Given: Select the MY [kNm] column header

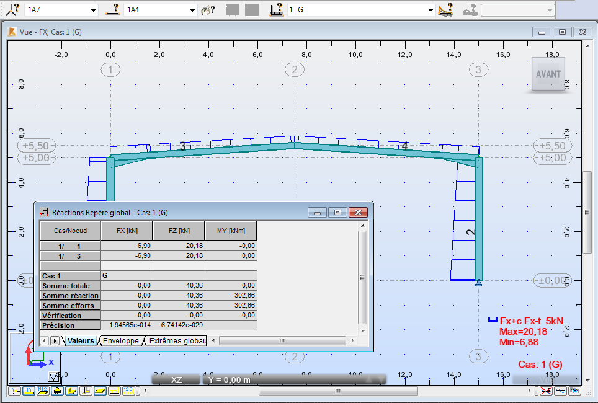Looking at the screenshot, I should coord(231,231).
